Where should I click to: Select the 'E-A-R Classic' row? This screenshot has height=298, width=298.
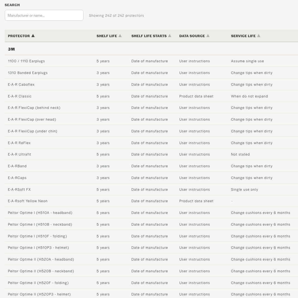point(151,96)
